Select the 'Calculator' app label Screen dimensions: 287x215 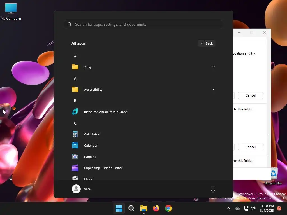pyautogui.click(x=92, y=134)
